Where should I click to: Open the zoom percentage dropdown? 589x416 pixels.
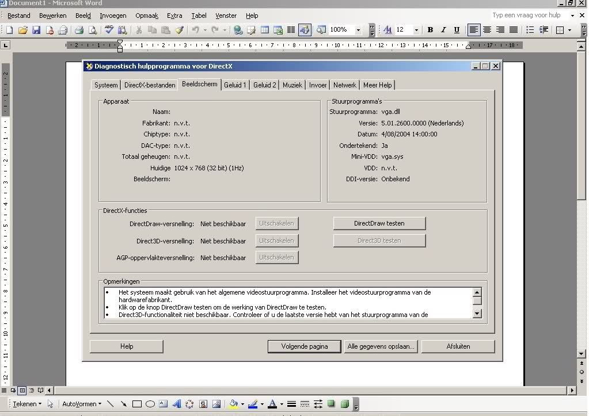[x=358, y=30]
